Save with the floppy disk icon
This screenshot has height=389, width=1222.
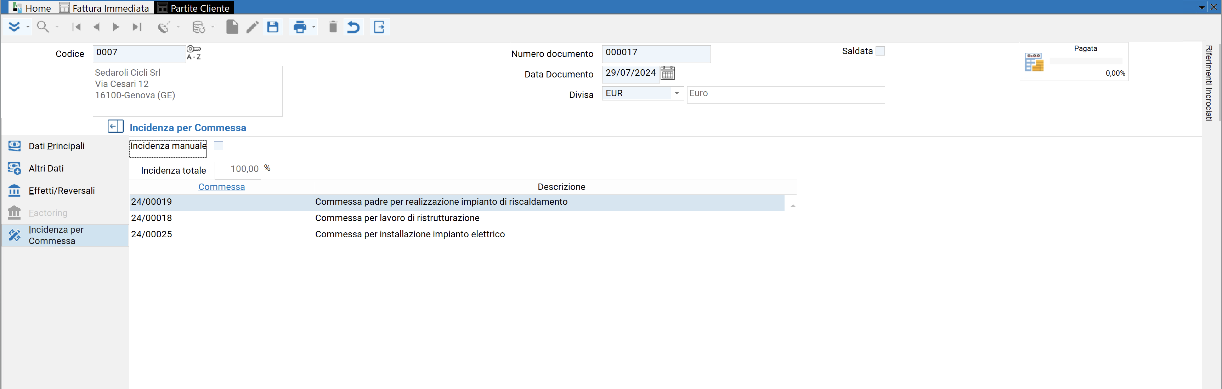coord(273,27)
